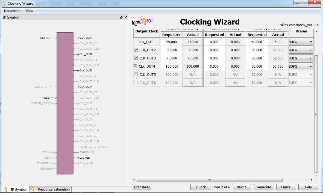Click CLK_IN1 port in symbol
This screenshot has width=323, height=193.
click(45, 38)
